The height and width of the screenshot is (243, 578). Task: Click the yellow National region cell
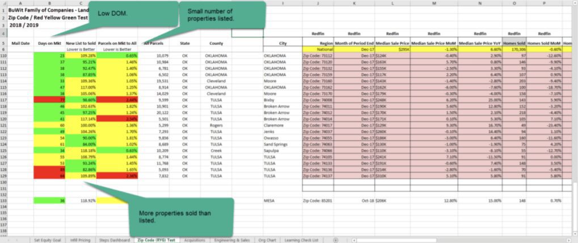pyautogui.click(x=318, y=49)
